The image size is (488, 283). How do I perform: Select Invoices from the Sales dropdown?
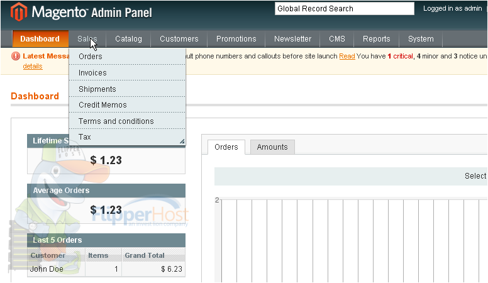[127, 72]
